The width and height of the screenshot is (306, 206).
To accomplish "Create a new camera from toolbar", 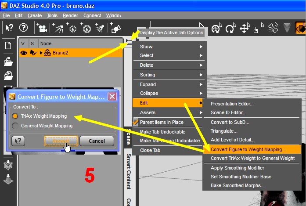I will 42,28.
